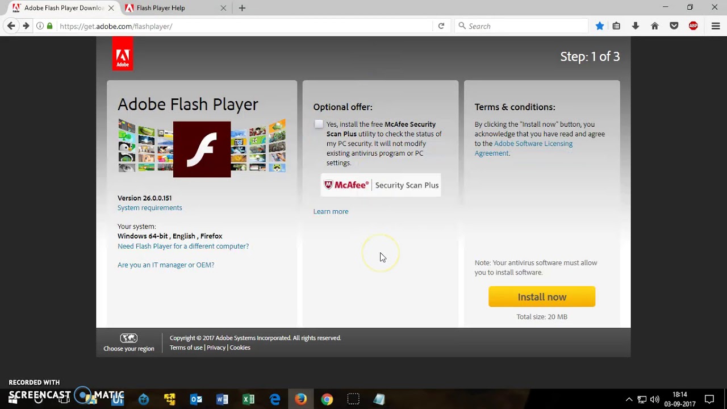
Task: Open 'Are you an IT manager or OEM?'
Action: pos(166,265)
